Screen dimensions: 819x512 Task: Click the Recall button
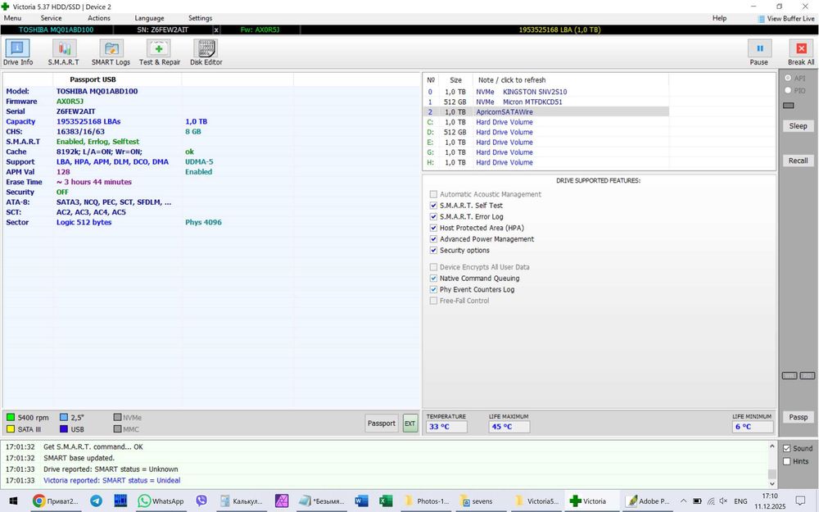click(798, 161)
